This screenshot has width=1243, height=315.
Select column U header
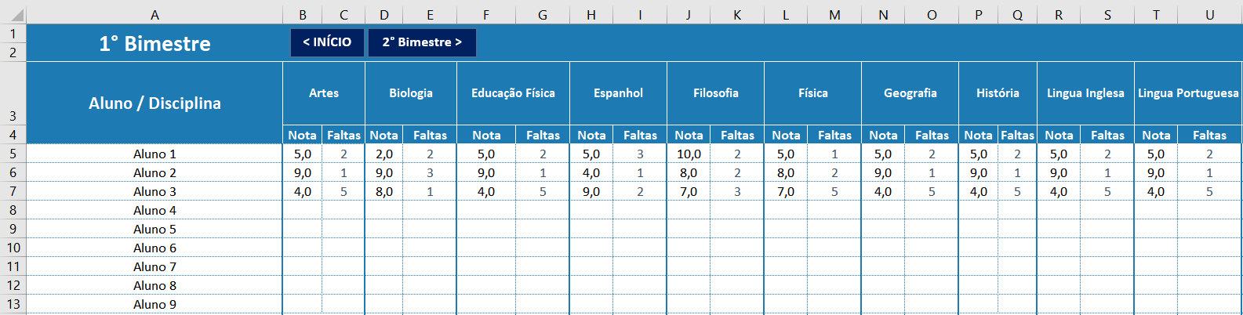[x=1209, y=14]
